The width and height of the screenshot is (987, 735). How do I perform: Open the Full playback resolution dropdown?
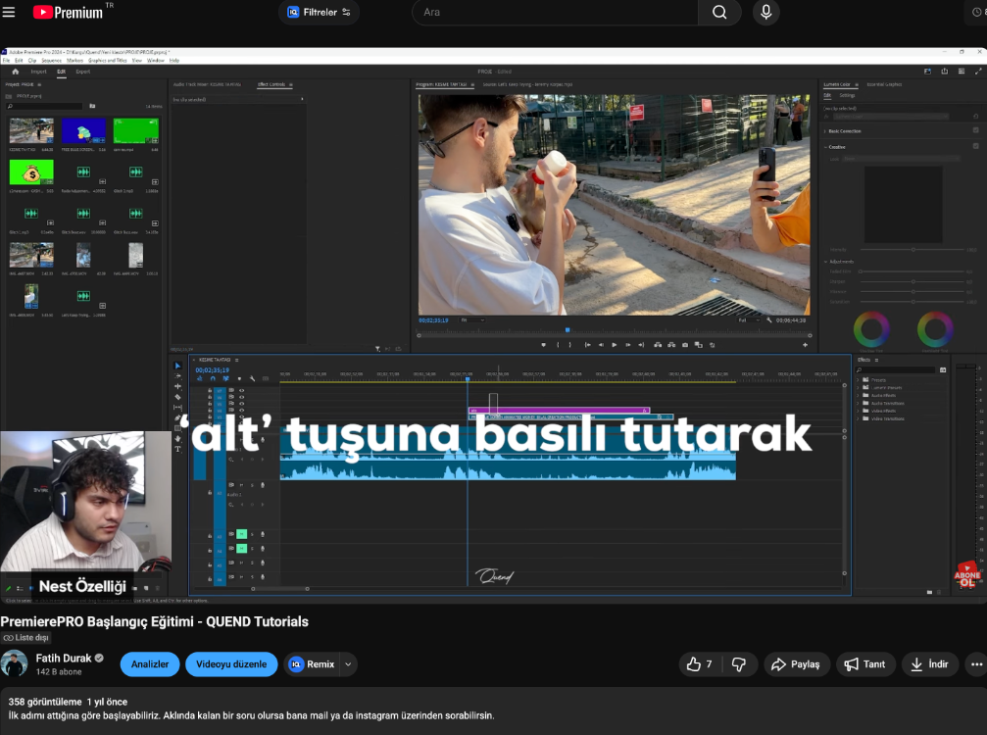749,320
